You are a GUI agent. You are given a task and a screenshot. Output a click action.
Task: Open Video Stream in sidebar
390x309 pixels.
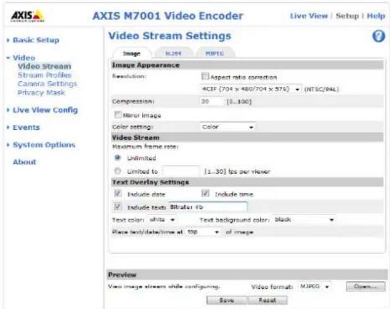pos(45,66)
